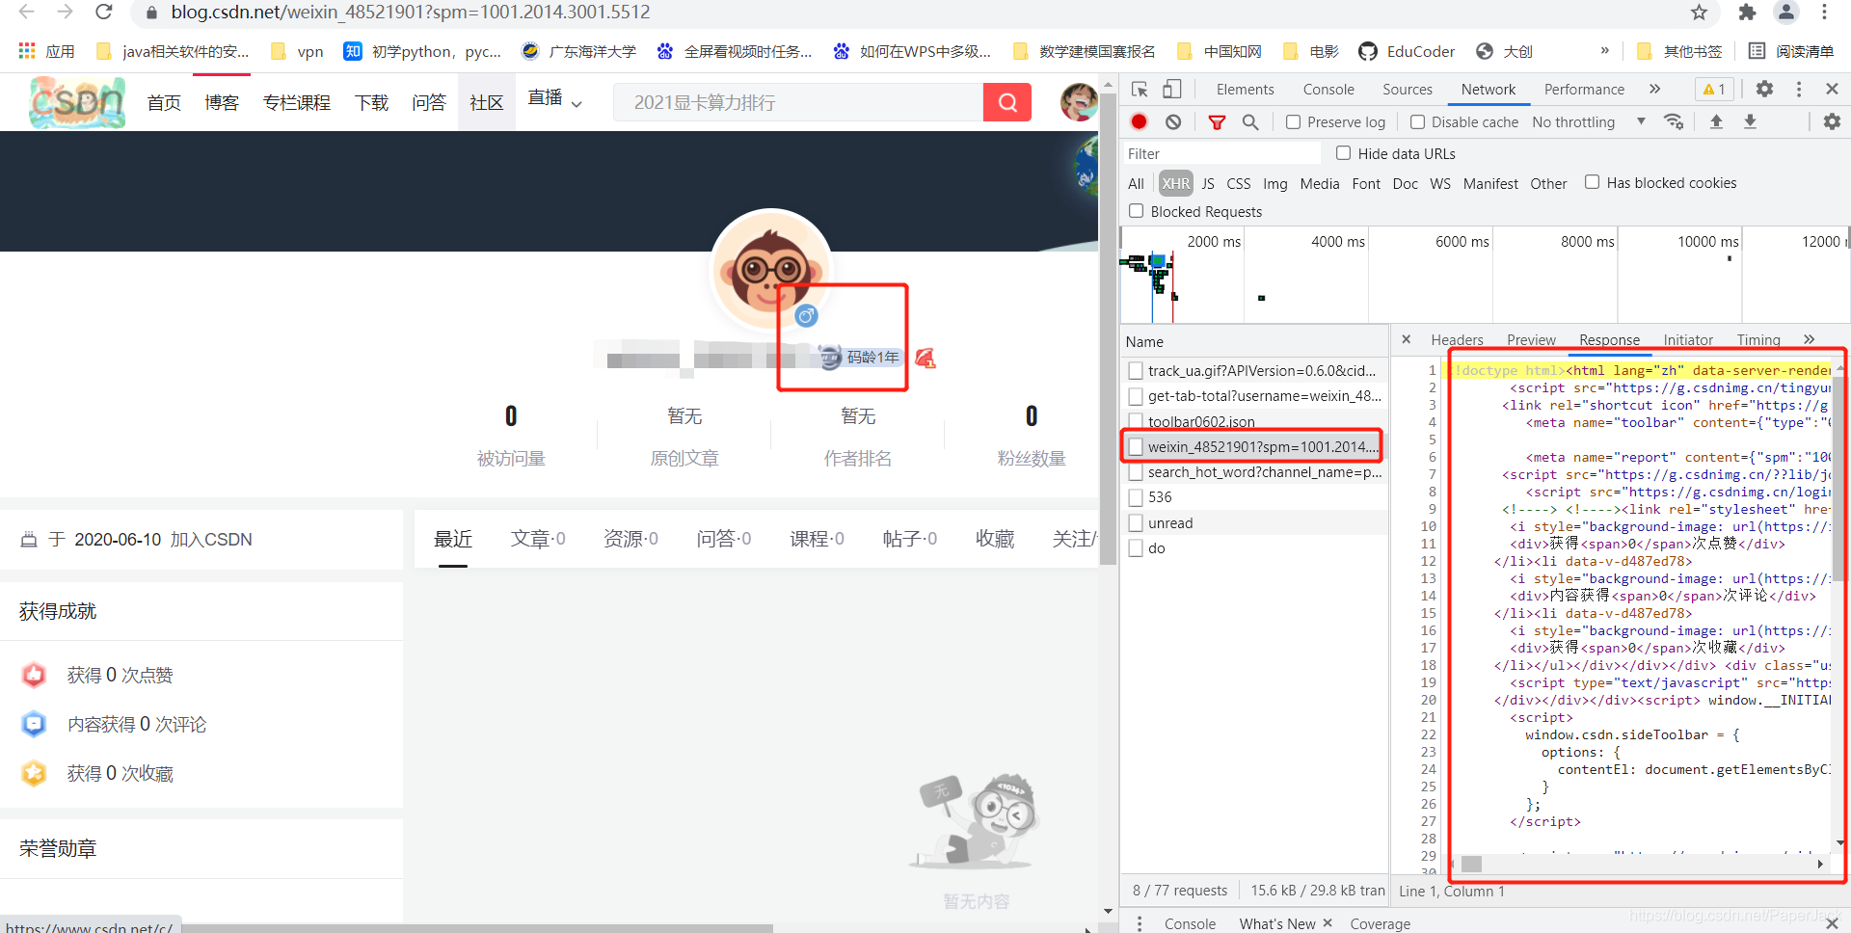The width and height of the screenshot is (1851, 933).
Task: Click the browser forward arrow
Action: pos(65,12)
